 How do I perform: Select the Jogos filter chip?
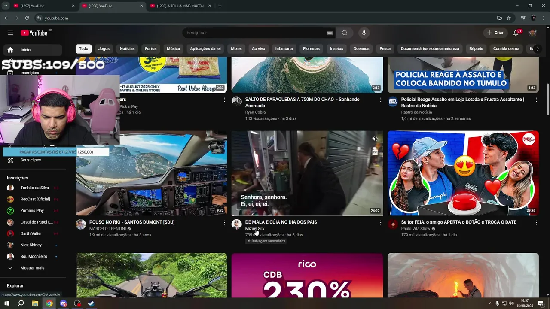tap(104, 49)
